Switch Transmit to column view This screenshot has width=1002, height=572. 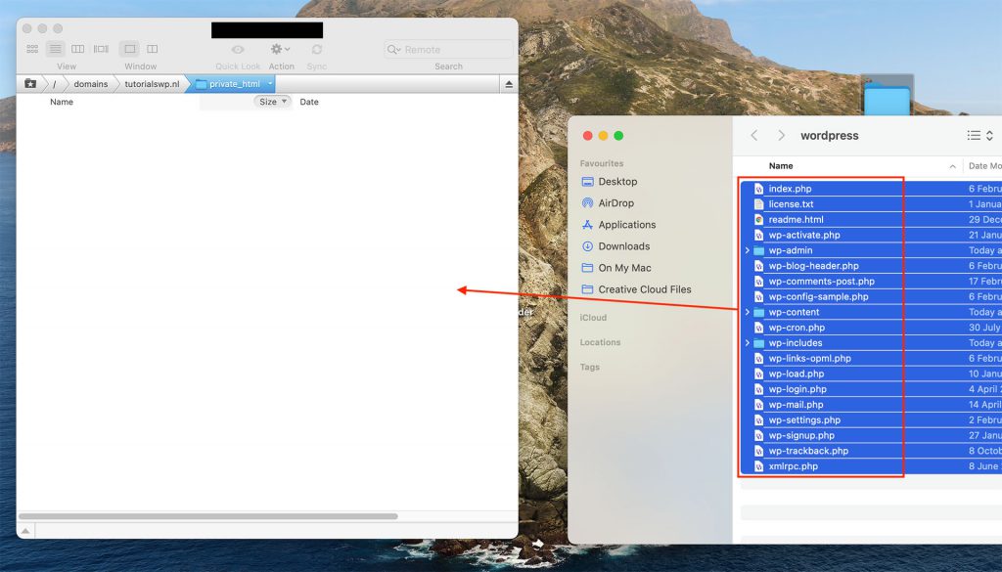click(x=78, y=49)
